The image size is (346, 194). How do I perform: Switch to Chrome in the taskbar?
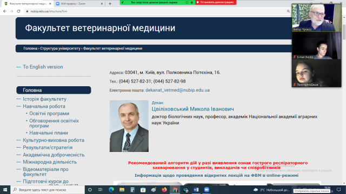175,190
